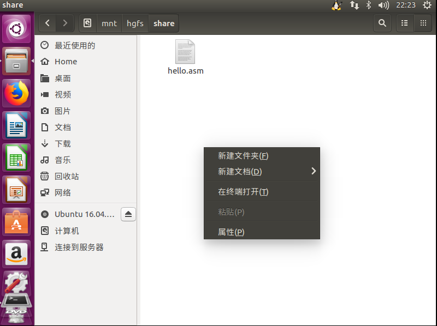Choose 属性(P) in context menu

[262, 232]
